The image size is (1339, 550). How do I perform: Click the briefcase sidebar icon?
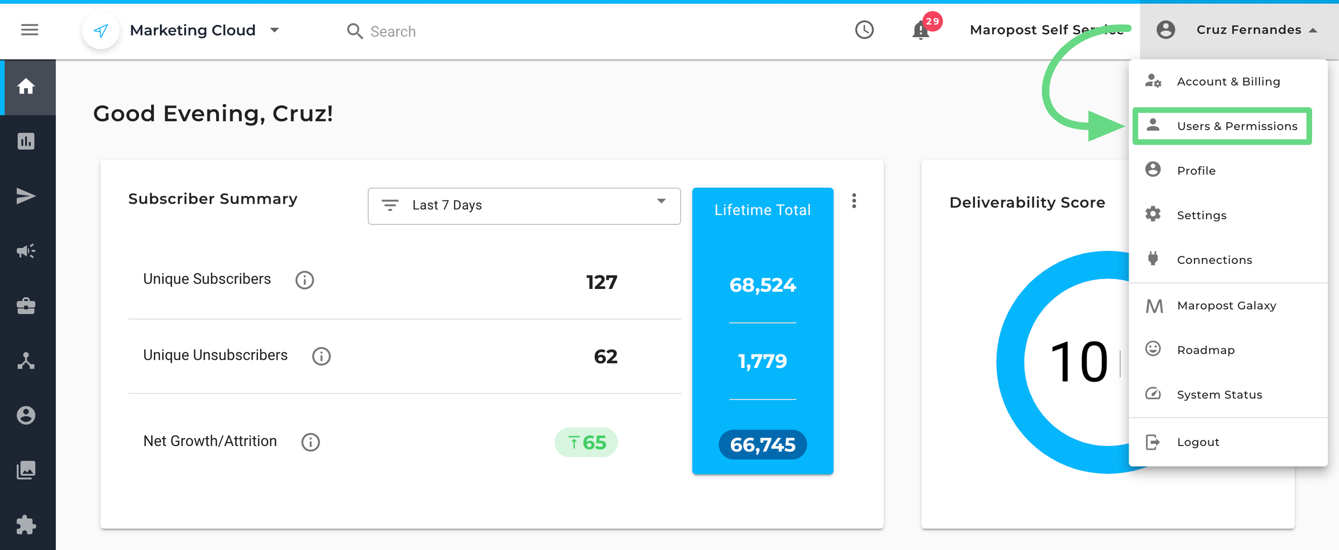(26, 306)
